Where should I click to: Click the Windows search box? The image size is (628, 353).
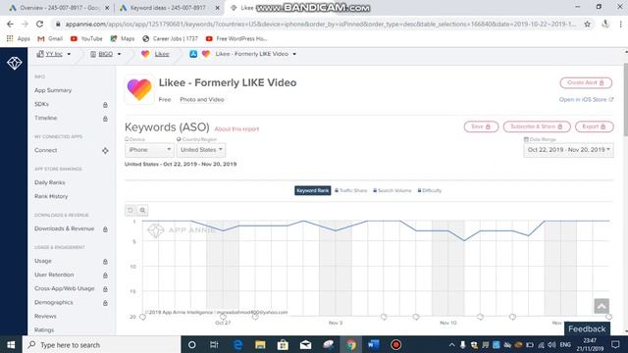click(x=102, y=344)
